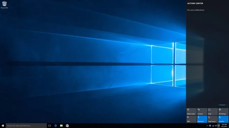Launch Microsoft Edge from the taskbar
The image size is (229, 128).
tap(55, 126)
